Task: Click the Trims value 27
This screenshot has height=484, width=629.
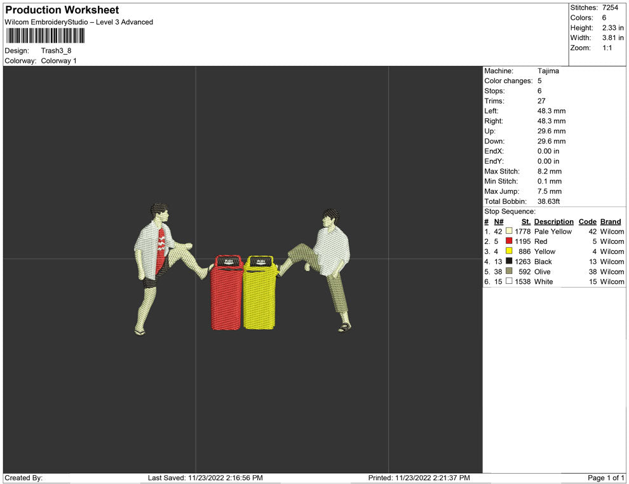Action: pos(541,100)
